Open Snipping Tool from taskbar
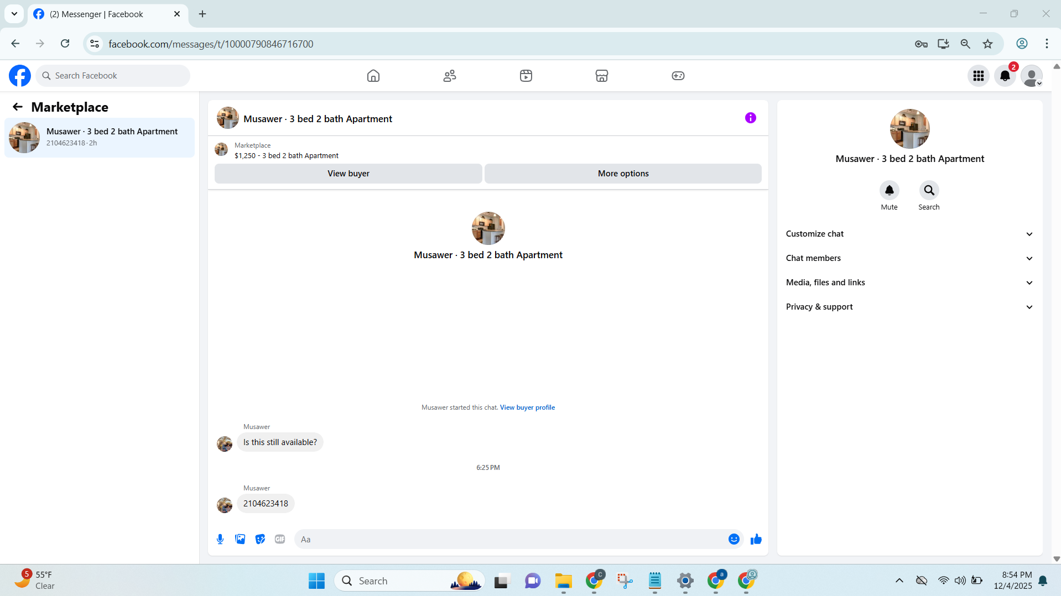 coord(625,581)
